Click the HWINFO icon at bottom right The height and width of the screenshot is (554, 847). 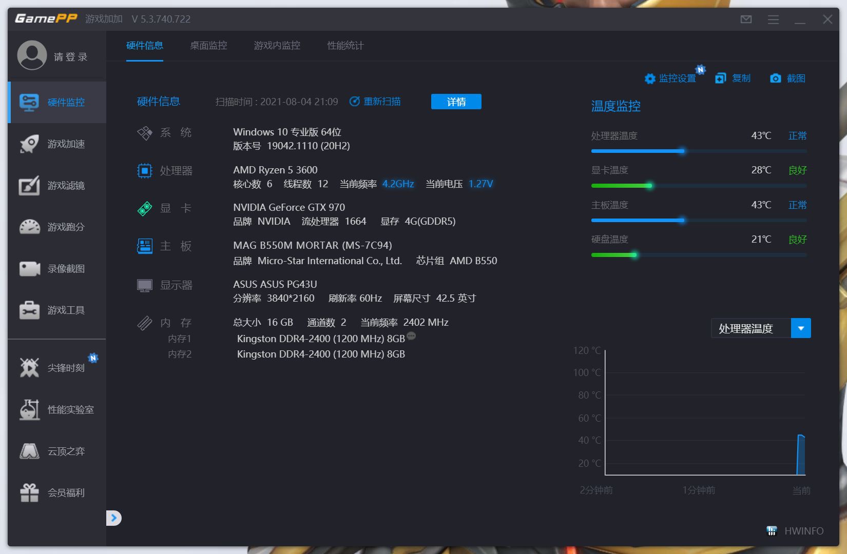[x=772, y=531]
